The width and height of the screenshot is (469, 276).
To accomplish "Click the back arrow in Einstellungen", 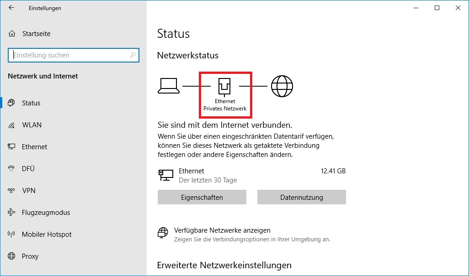I will [11, 8].
